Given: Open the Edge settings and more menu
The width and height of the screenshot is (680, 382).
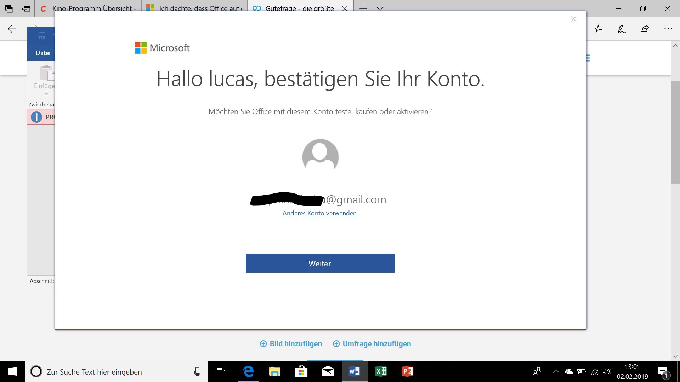Looking at the screenshot, I should (668, 29).
